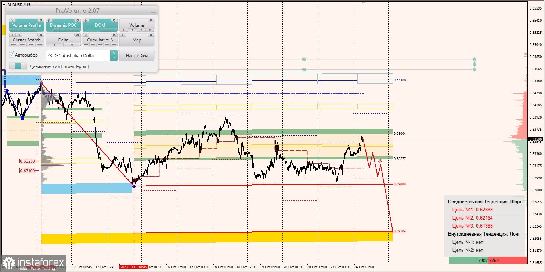The width and height of the screenshot is (545, 272).
Task: Click the V hotkey tag on Volume Profile
Action: (x=12, y=21)
